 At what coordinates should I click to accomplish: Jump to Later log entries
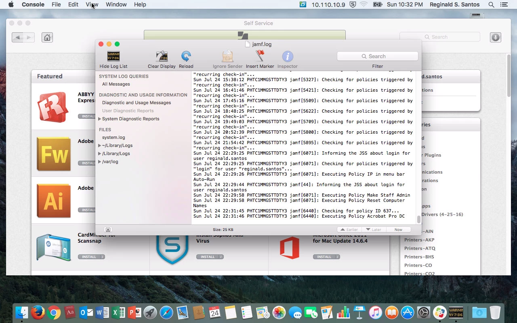point(374,229)
